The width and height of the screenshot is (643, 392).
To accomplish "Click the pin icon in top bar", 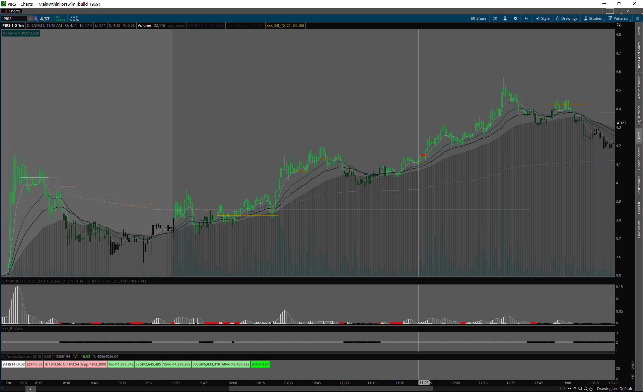I will 628,11.
